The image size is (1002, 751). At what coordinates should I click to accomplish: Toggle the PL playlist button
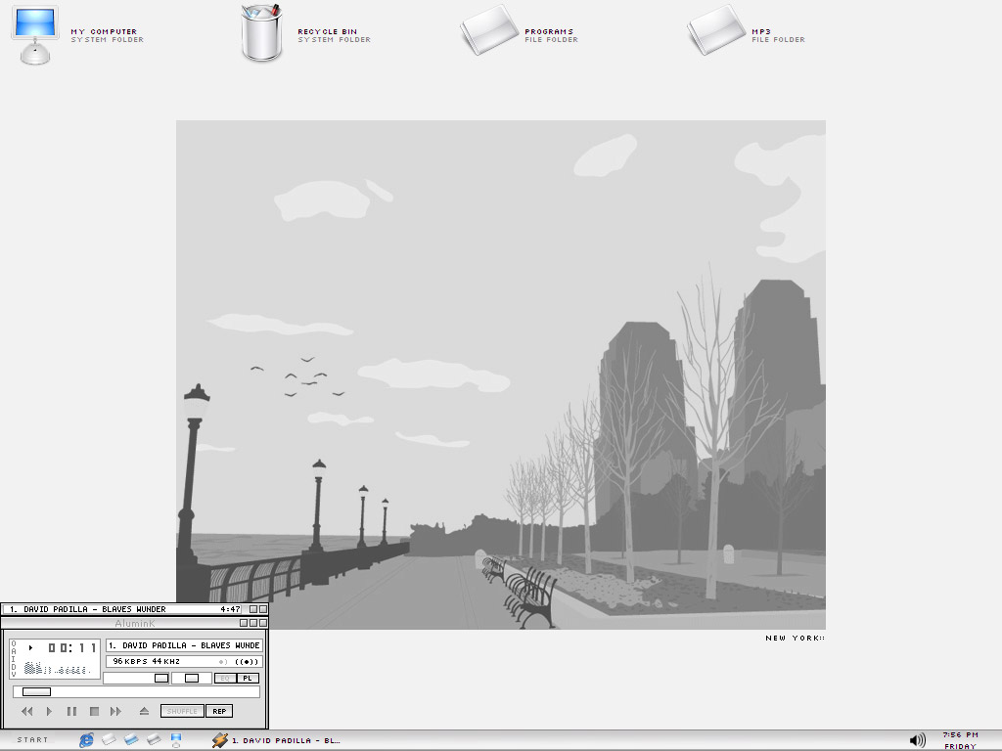[248, 679]
